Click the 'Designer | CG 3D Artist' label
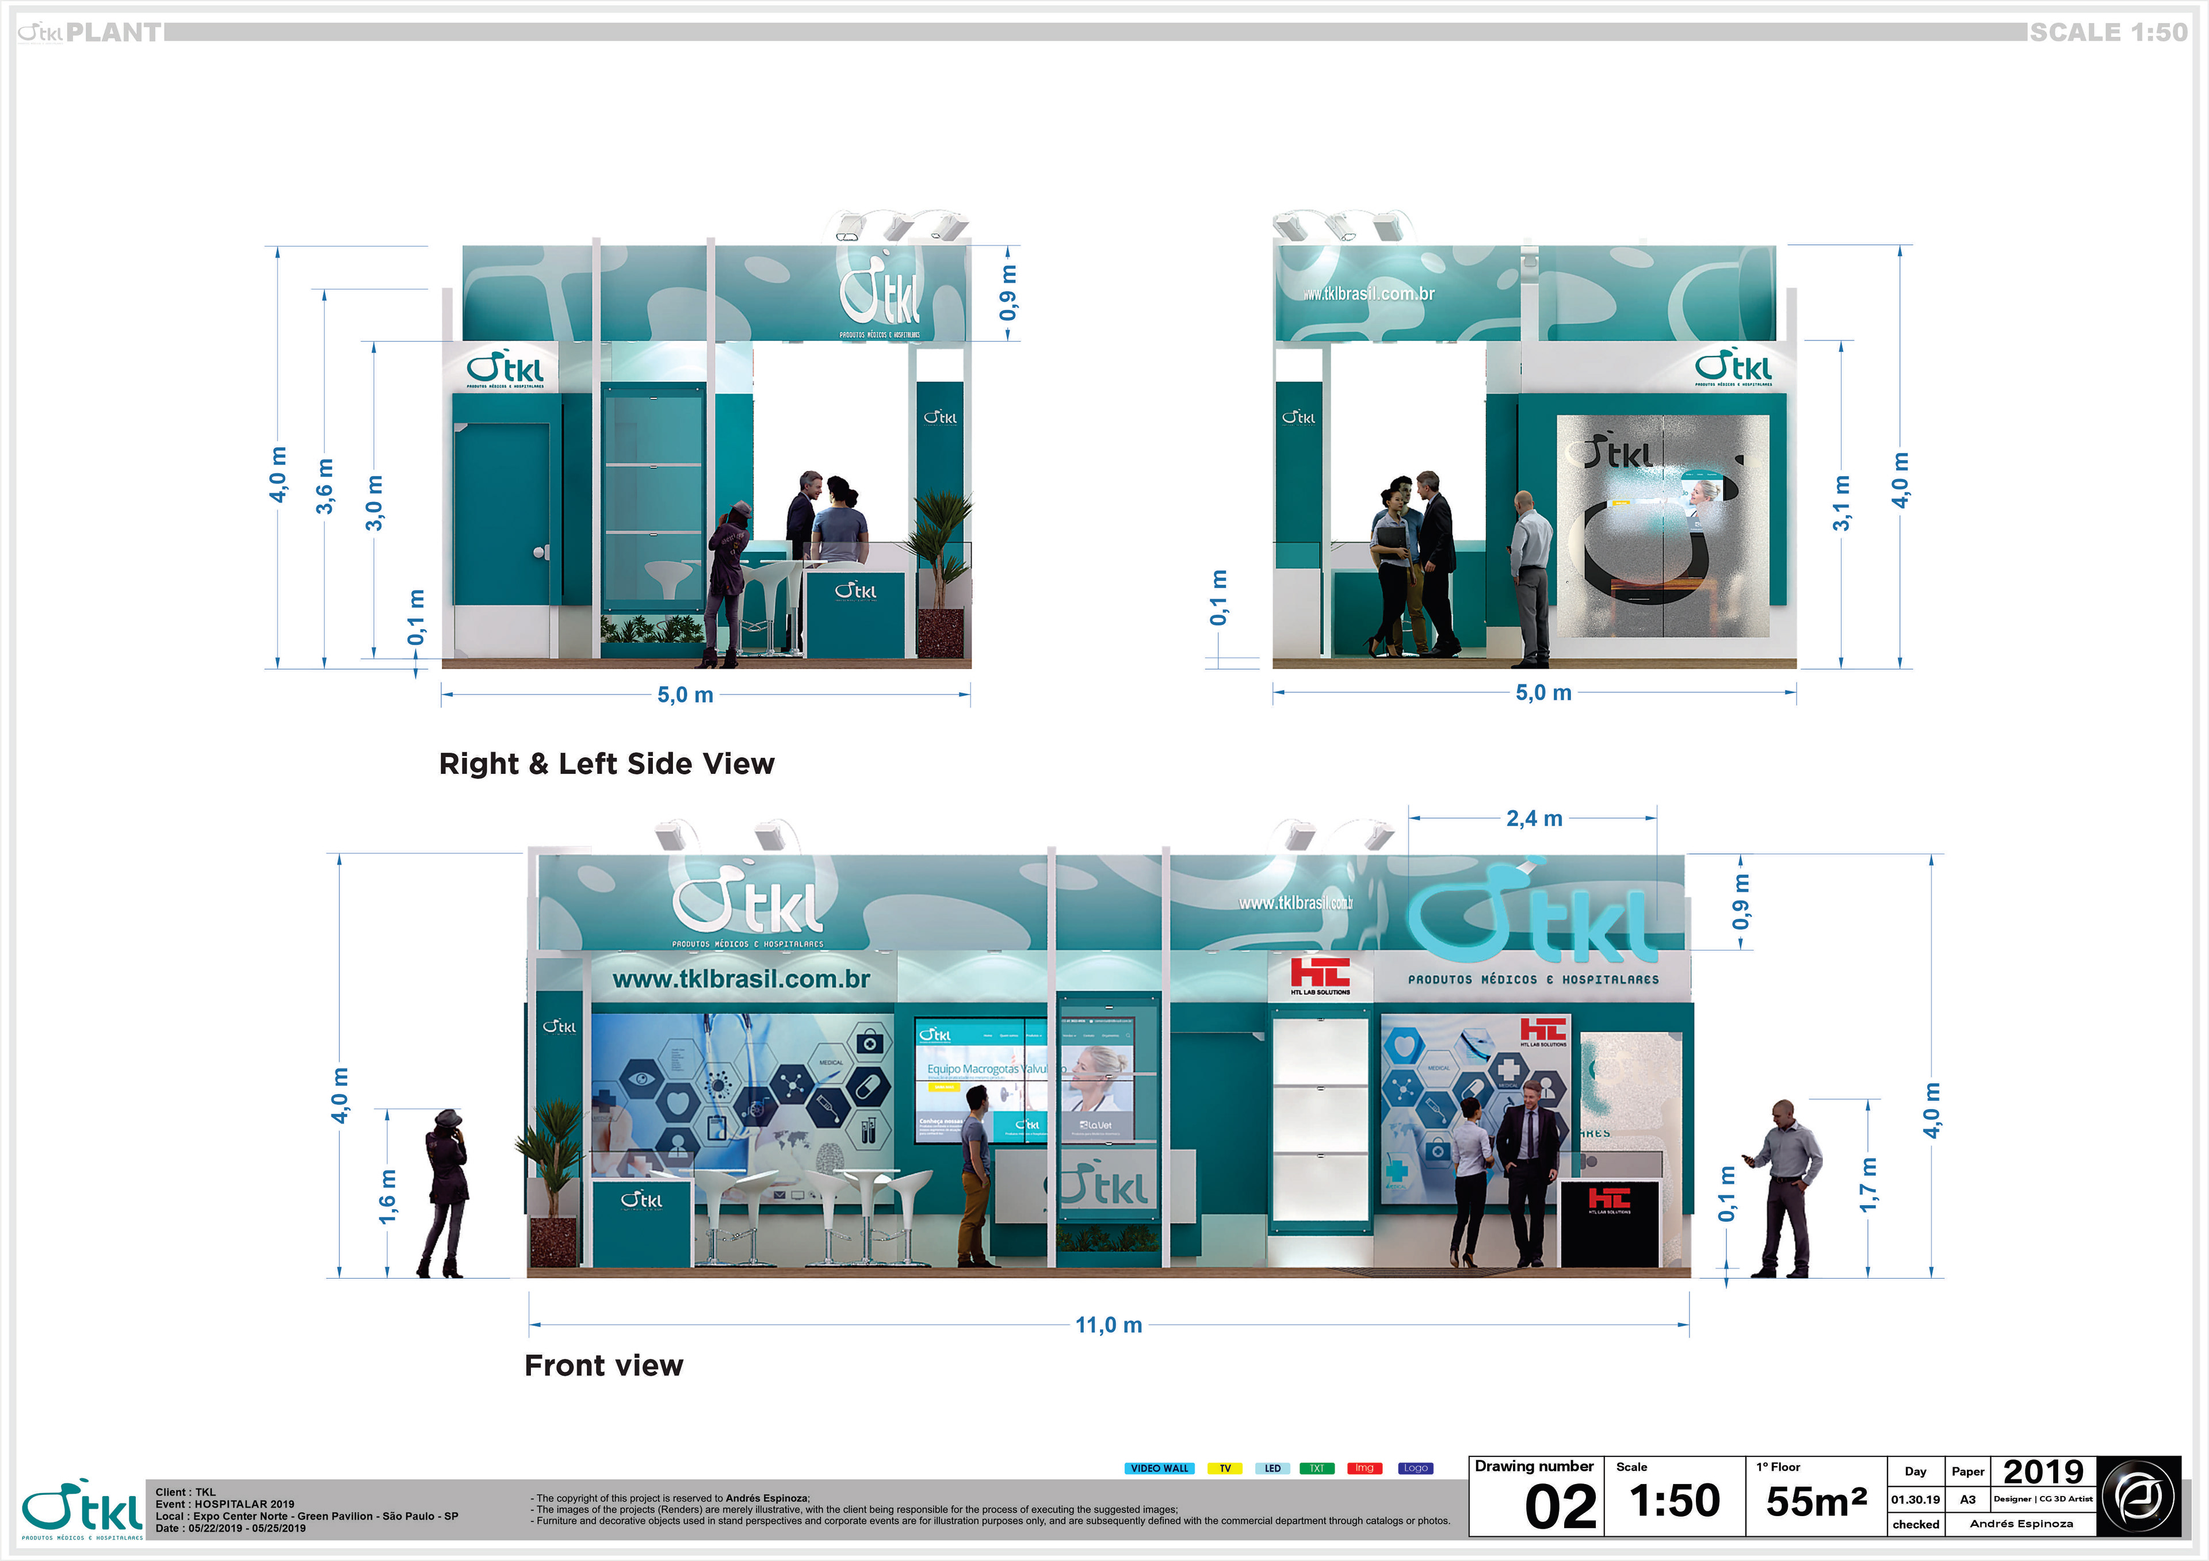 tap(2043, 1498)
